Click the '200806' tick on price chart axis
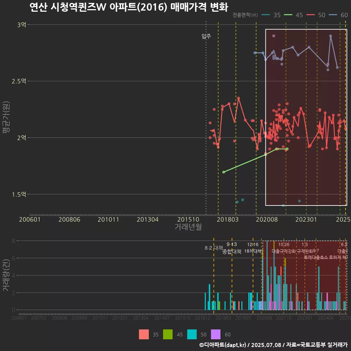 (69, 219)
